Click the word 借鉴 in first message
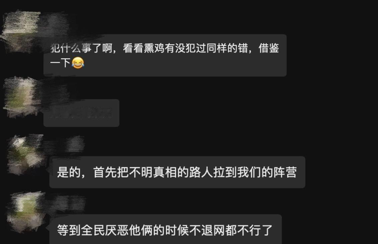The width and height of the screenshot is (378, 244). pos(269,48)
